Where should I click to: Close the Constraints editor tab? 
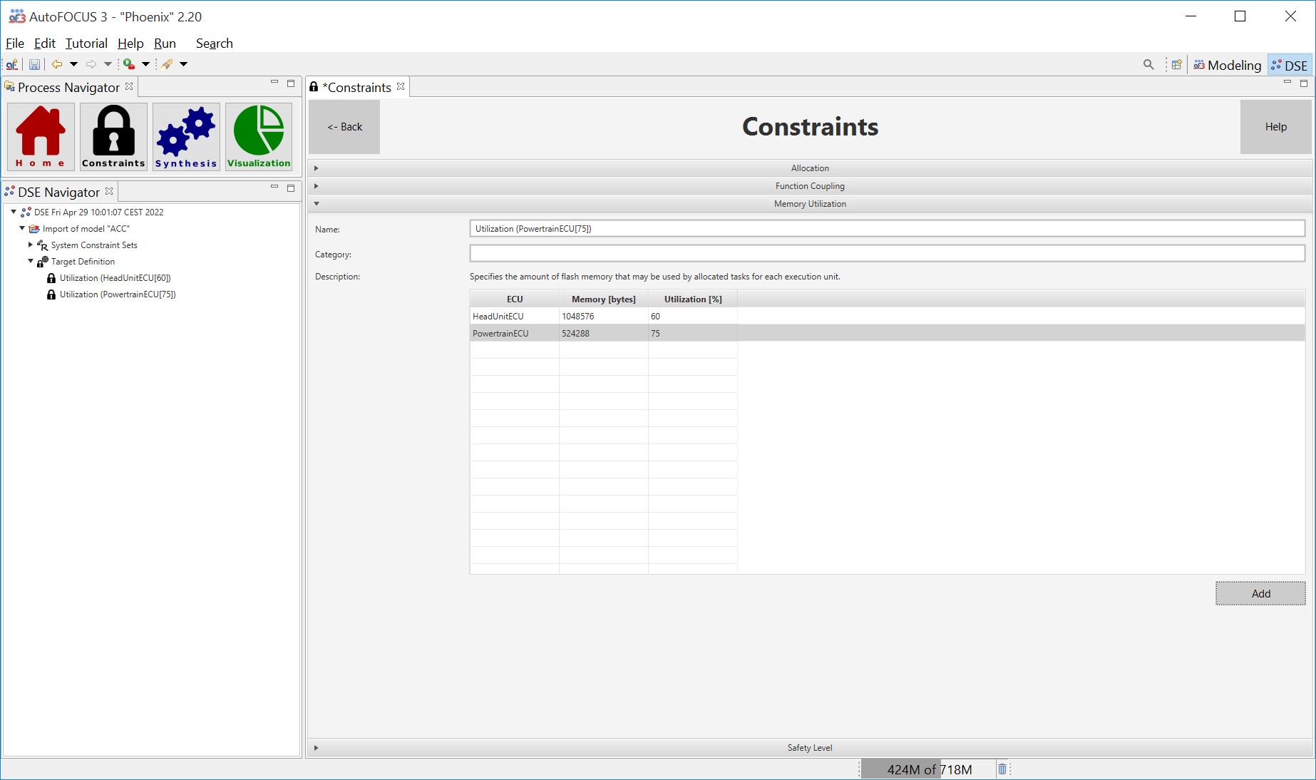(401, 86)
